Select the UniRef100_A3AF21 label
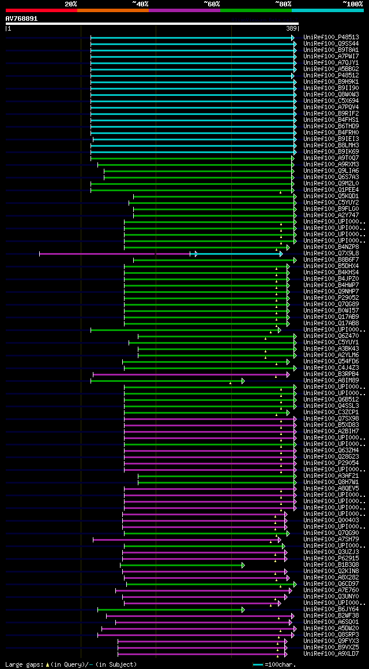Screen dimensions: 369x669 click(331, 475)
